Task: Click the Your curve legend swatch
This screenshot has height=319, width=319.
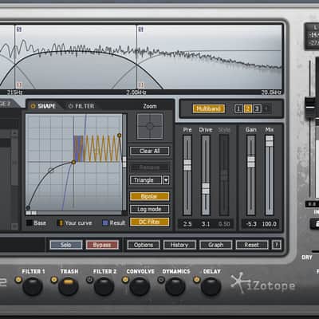Action: pyautogui.click(x=61, y=223)
